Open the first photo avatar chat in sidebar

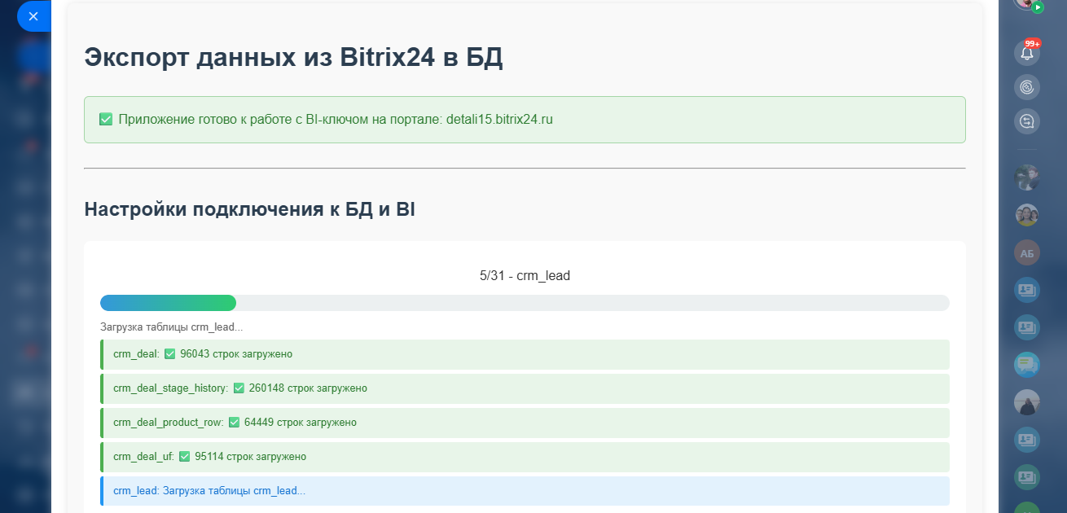point(1027,178)
